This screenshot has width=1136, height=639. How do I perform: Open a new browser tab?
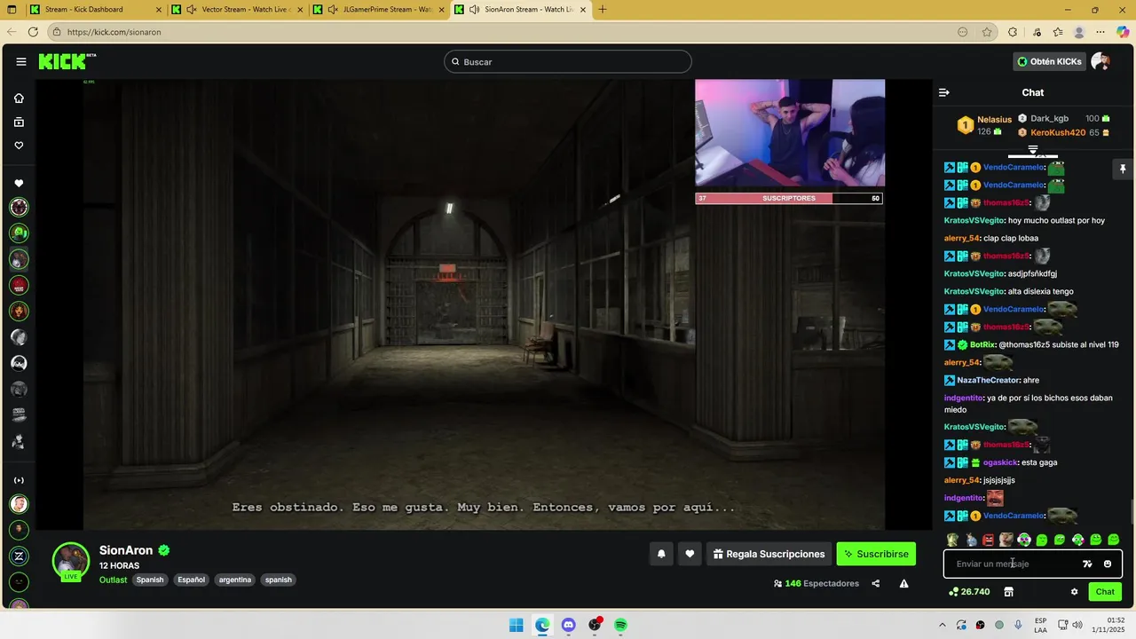[603, 10]
